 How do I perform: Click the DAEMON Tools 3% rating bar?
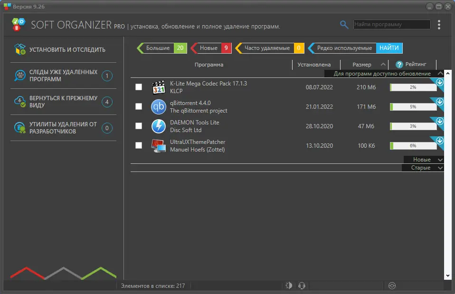point(413,126)
